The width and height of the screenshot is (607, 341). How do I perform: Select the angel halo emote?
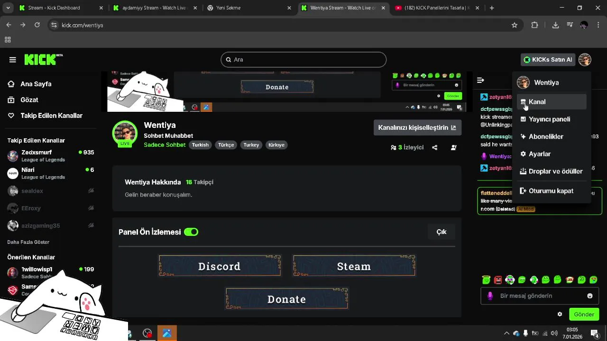coord(486,280)
